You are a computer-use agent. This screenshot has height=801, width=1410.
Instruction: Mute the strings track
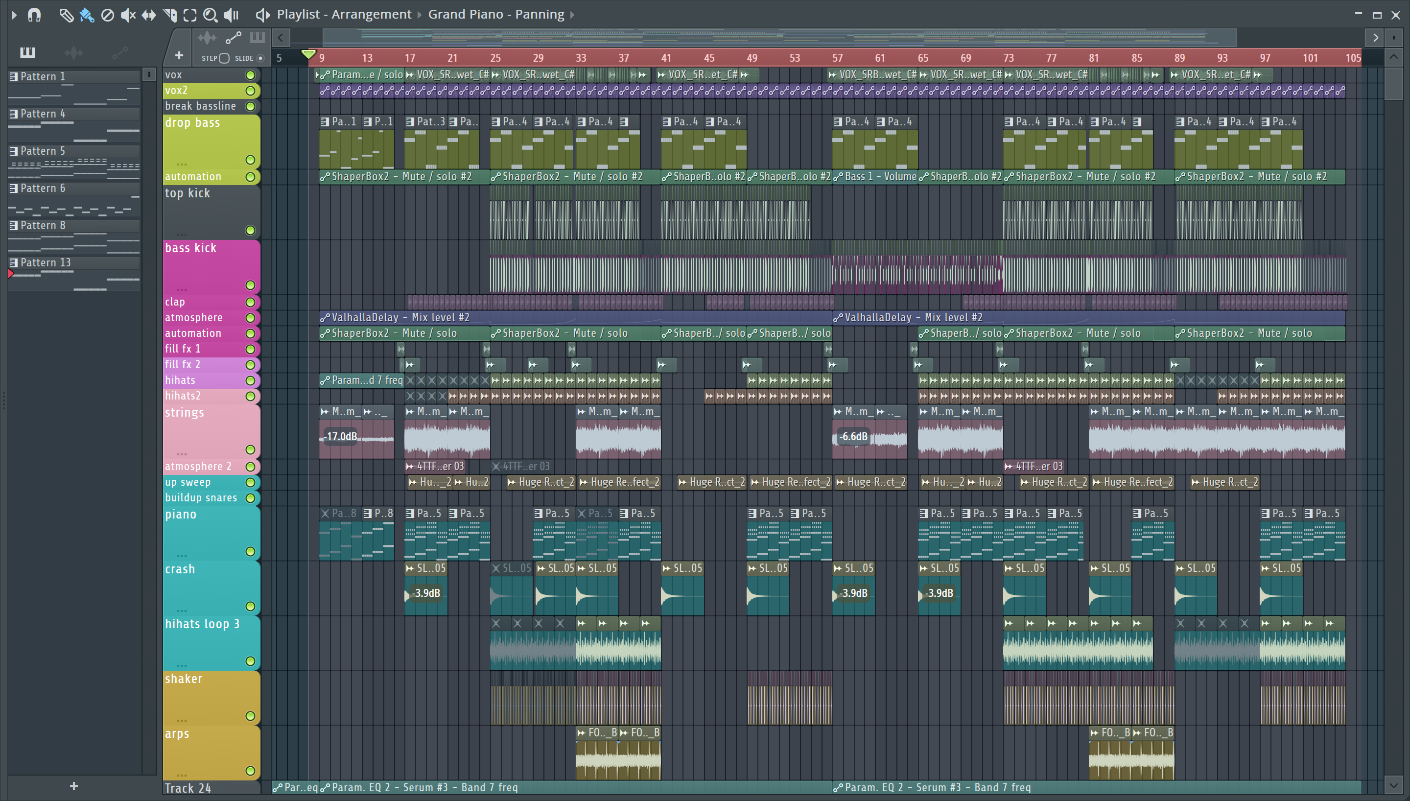click(250, 449)
